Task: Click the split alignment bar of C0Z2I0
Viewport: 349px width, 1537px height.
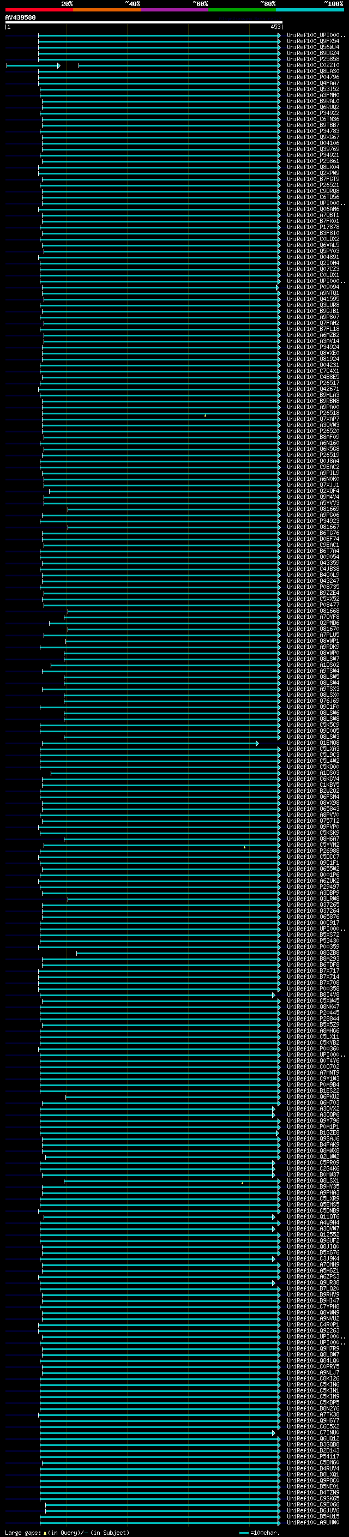Action: click(144, 65)
